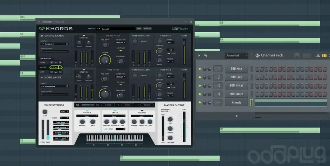Open the Chord Filter type dropdown

pyautogui.click(x=121, y=43)
